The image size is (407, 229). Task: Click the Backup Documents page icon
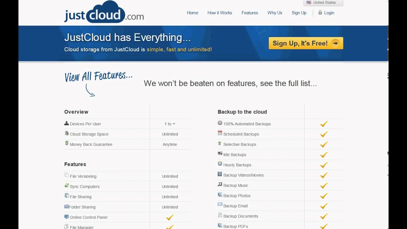(220, 215)
